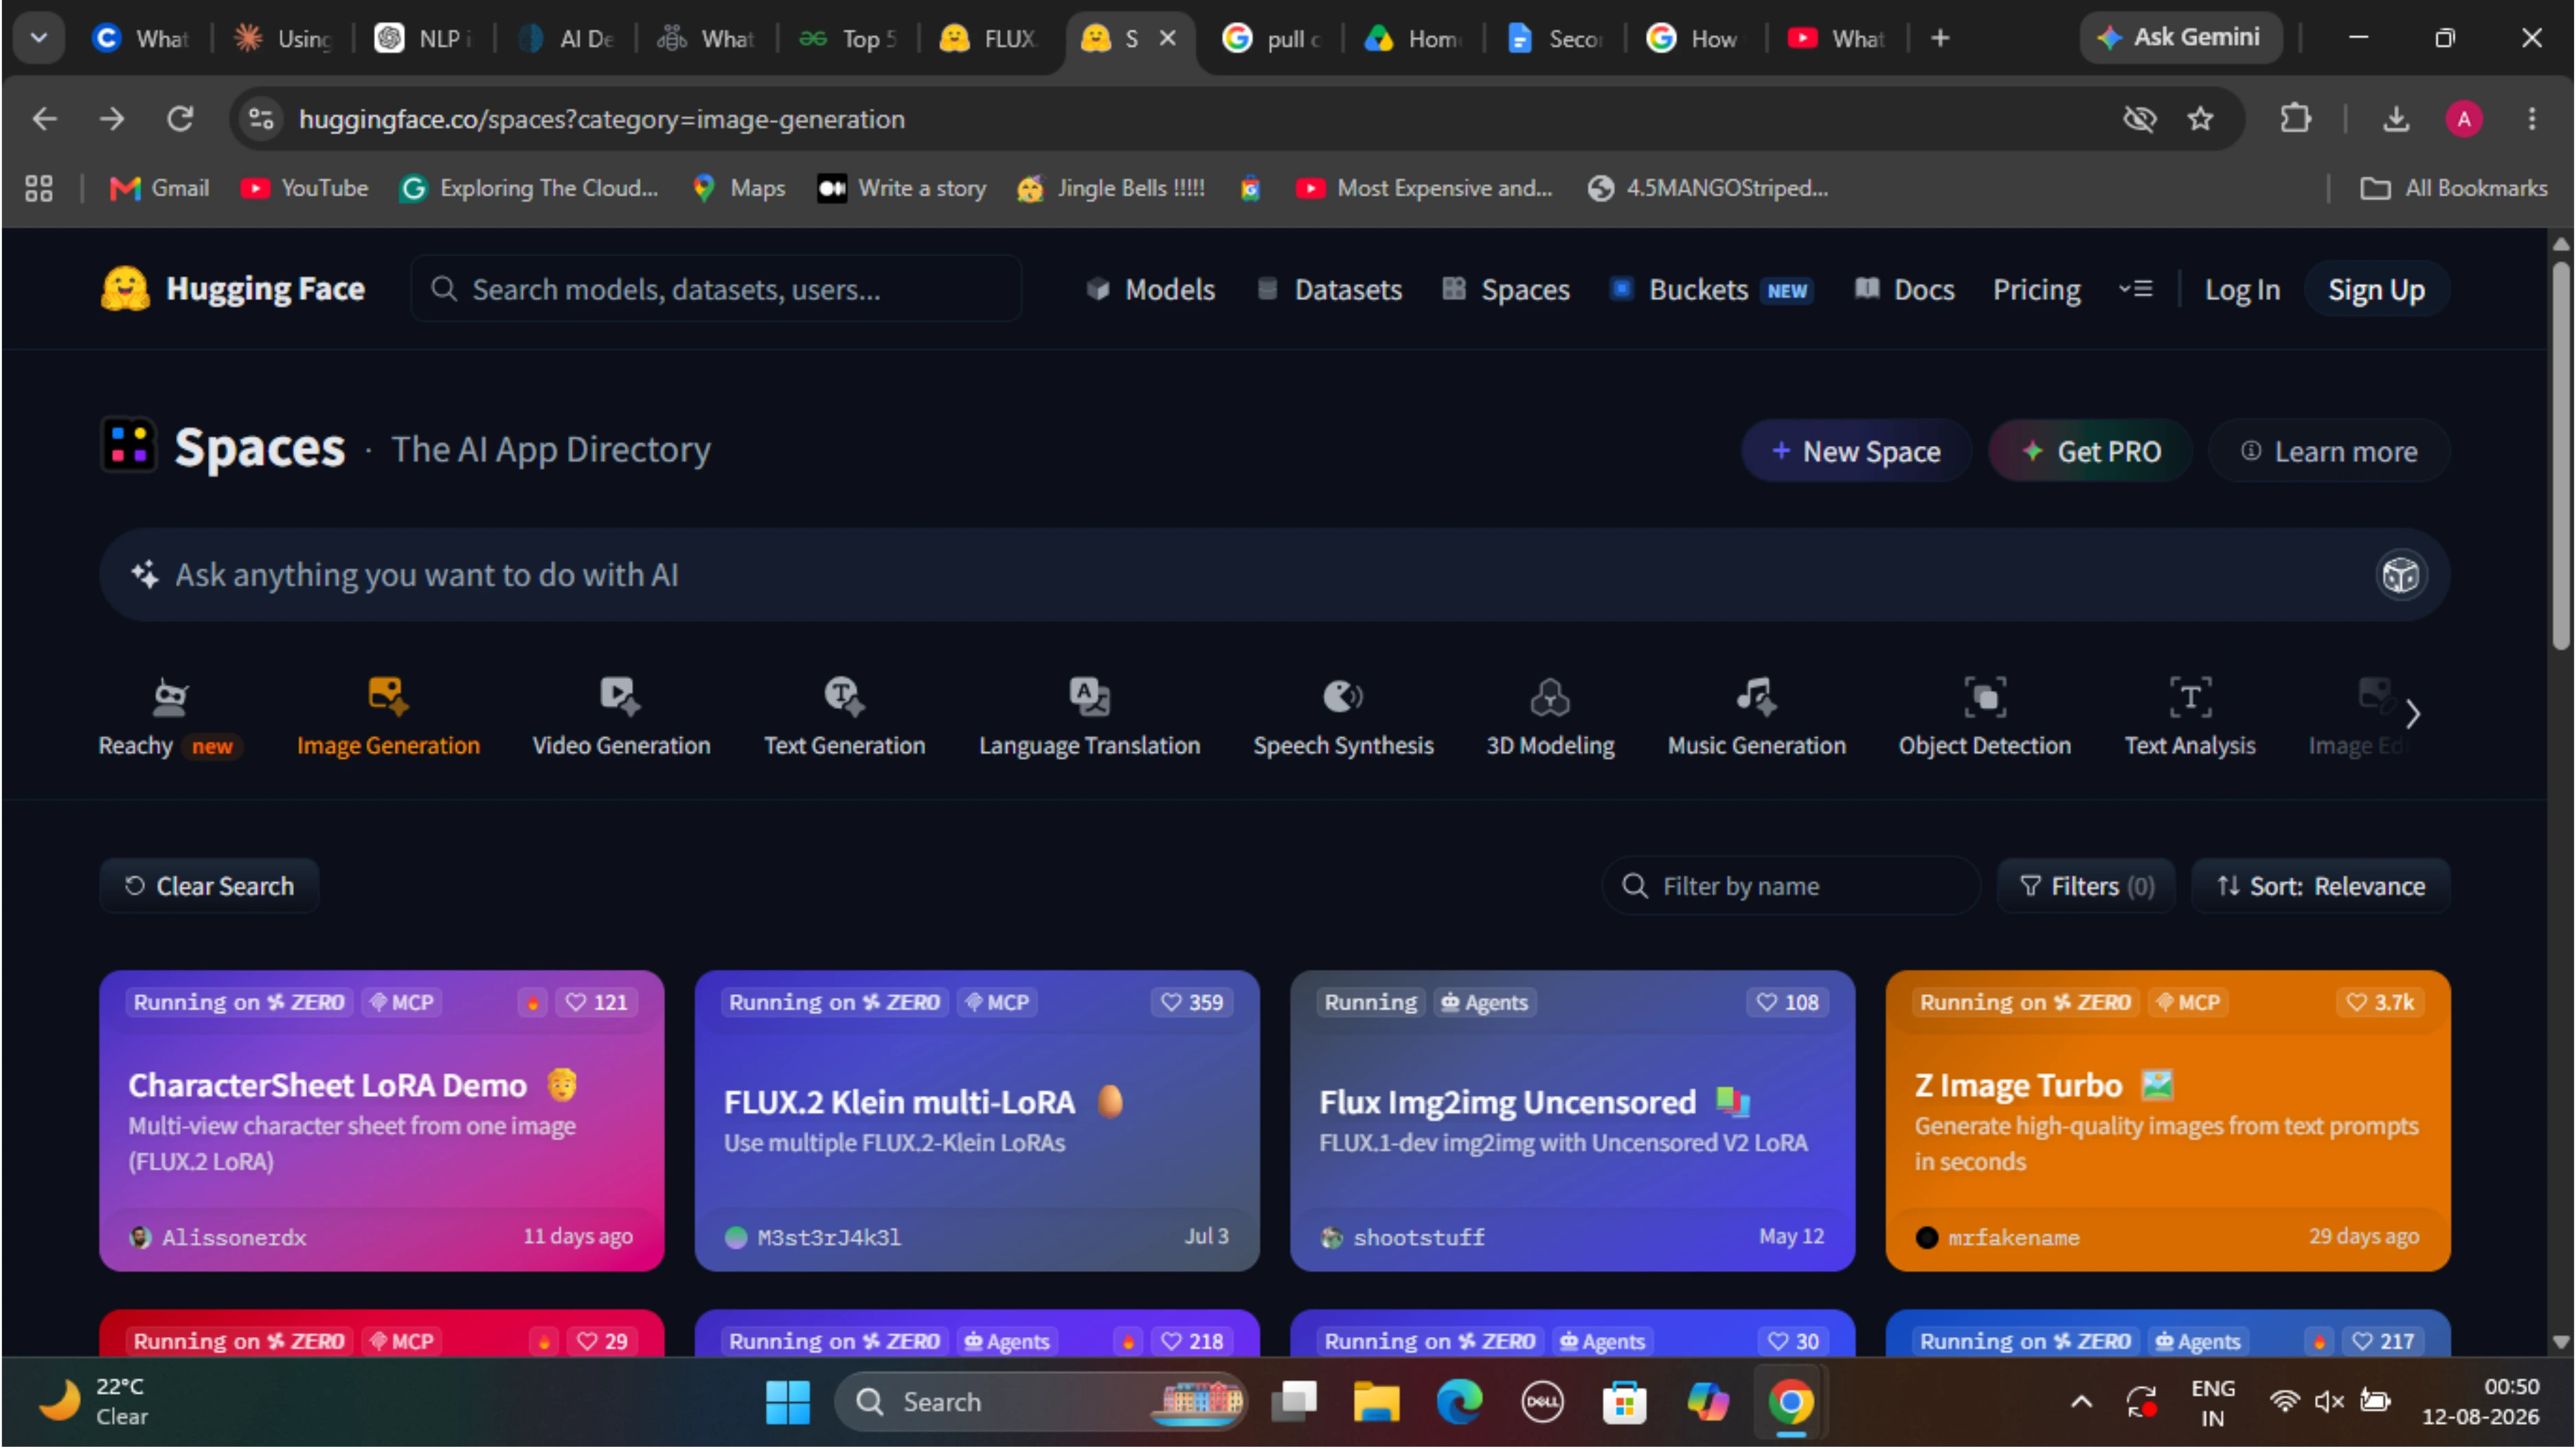Click the Hugging Face logo icon
Viewport: 2576px width, 1449px height.
125,289
